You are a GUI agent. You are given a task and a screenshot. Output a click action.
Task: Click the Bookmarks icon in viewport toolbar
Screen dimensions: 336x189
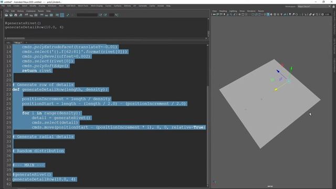[224, 14]
